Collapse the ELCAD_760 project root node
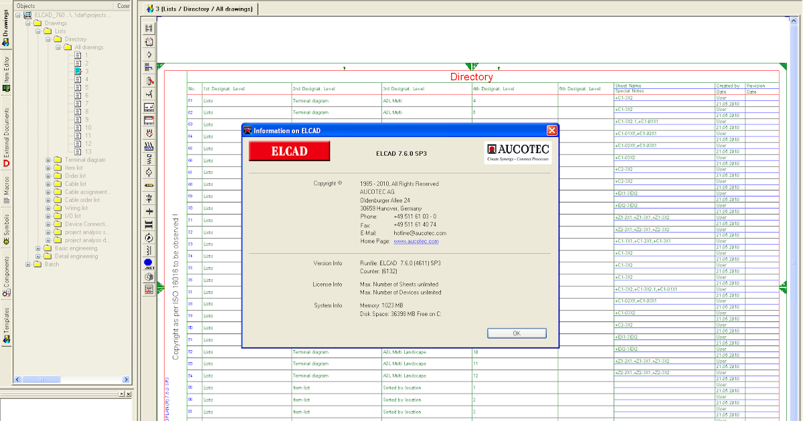The width and height of the screenshot is (803, 421). 18,15
